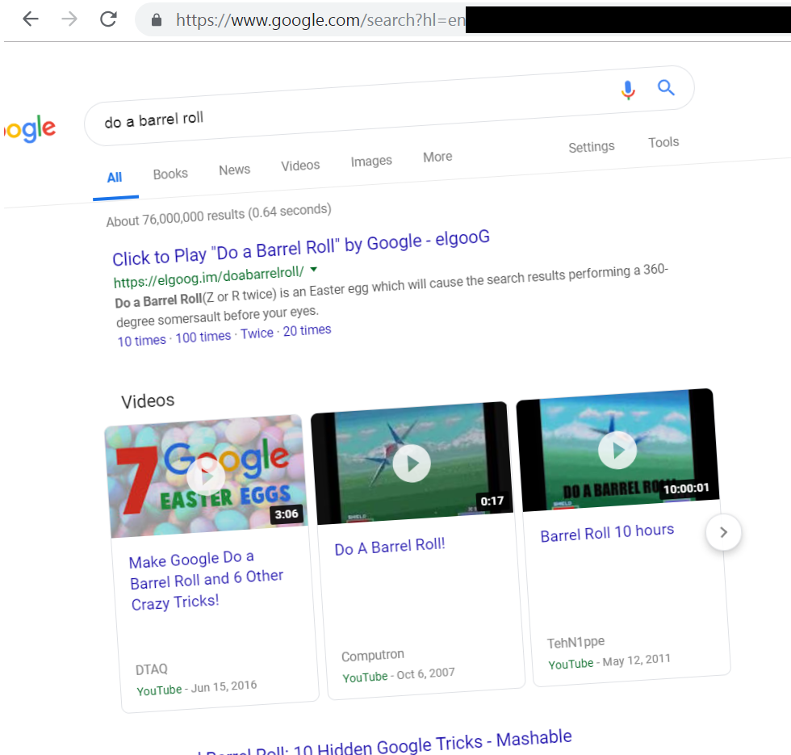Click the 'TehN1ppe' channel name
791x755 pixels.
tap(576, 642)
